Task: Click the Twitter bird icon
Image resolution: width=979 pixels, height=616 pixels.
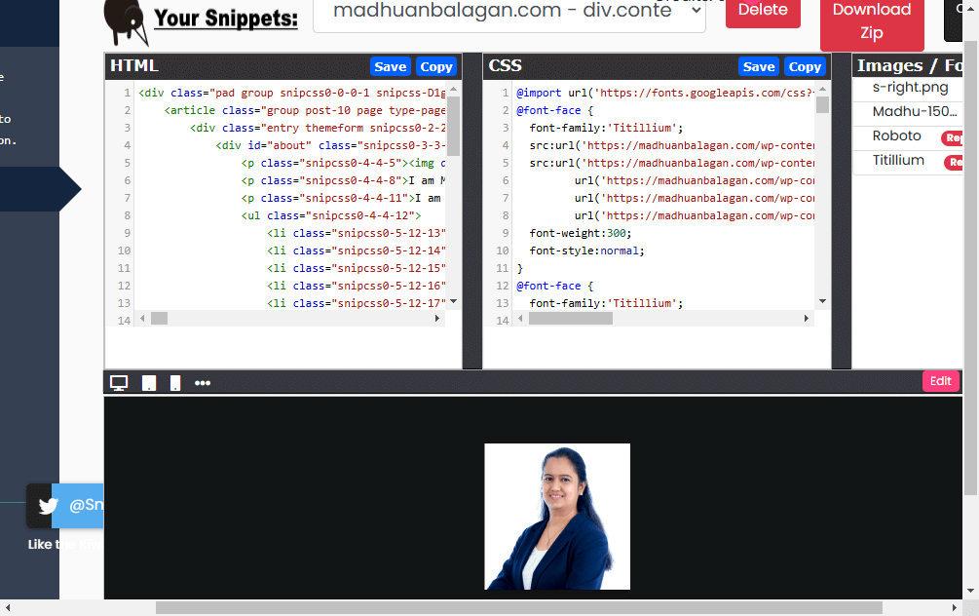Action: [48, 506]
